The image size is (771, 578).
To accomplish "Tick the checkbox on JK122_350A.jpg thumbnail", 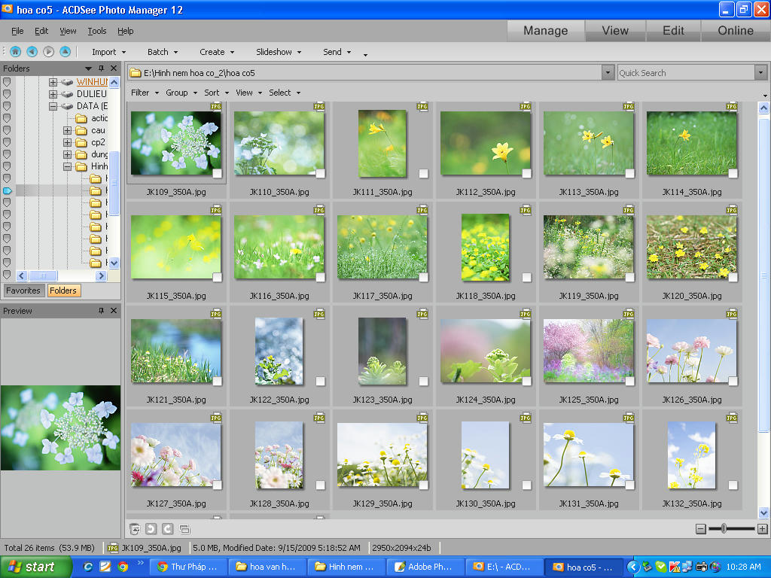I will (320, 381).
